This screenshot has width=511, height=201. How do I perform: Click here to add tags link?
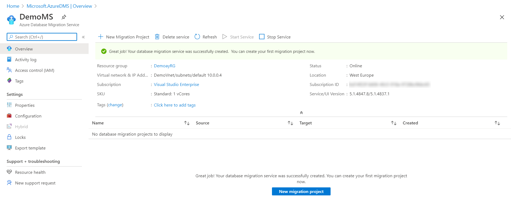[x=175, y=105]
